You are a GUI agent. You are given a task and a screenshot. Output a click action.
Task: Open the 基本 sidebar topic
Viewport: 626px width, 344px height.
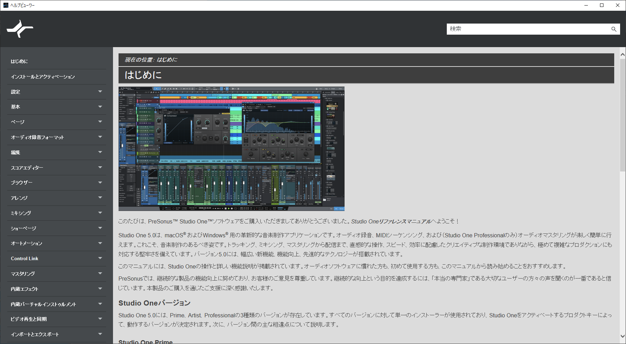click(16, 107)
